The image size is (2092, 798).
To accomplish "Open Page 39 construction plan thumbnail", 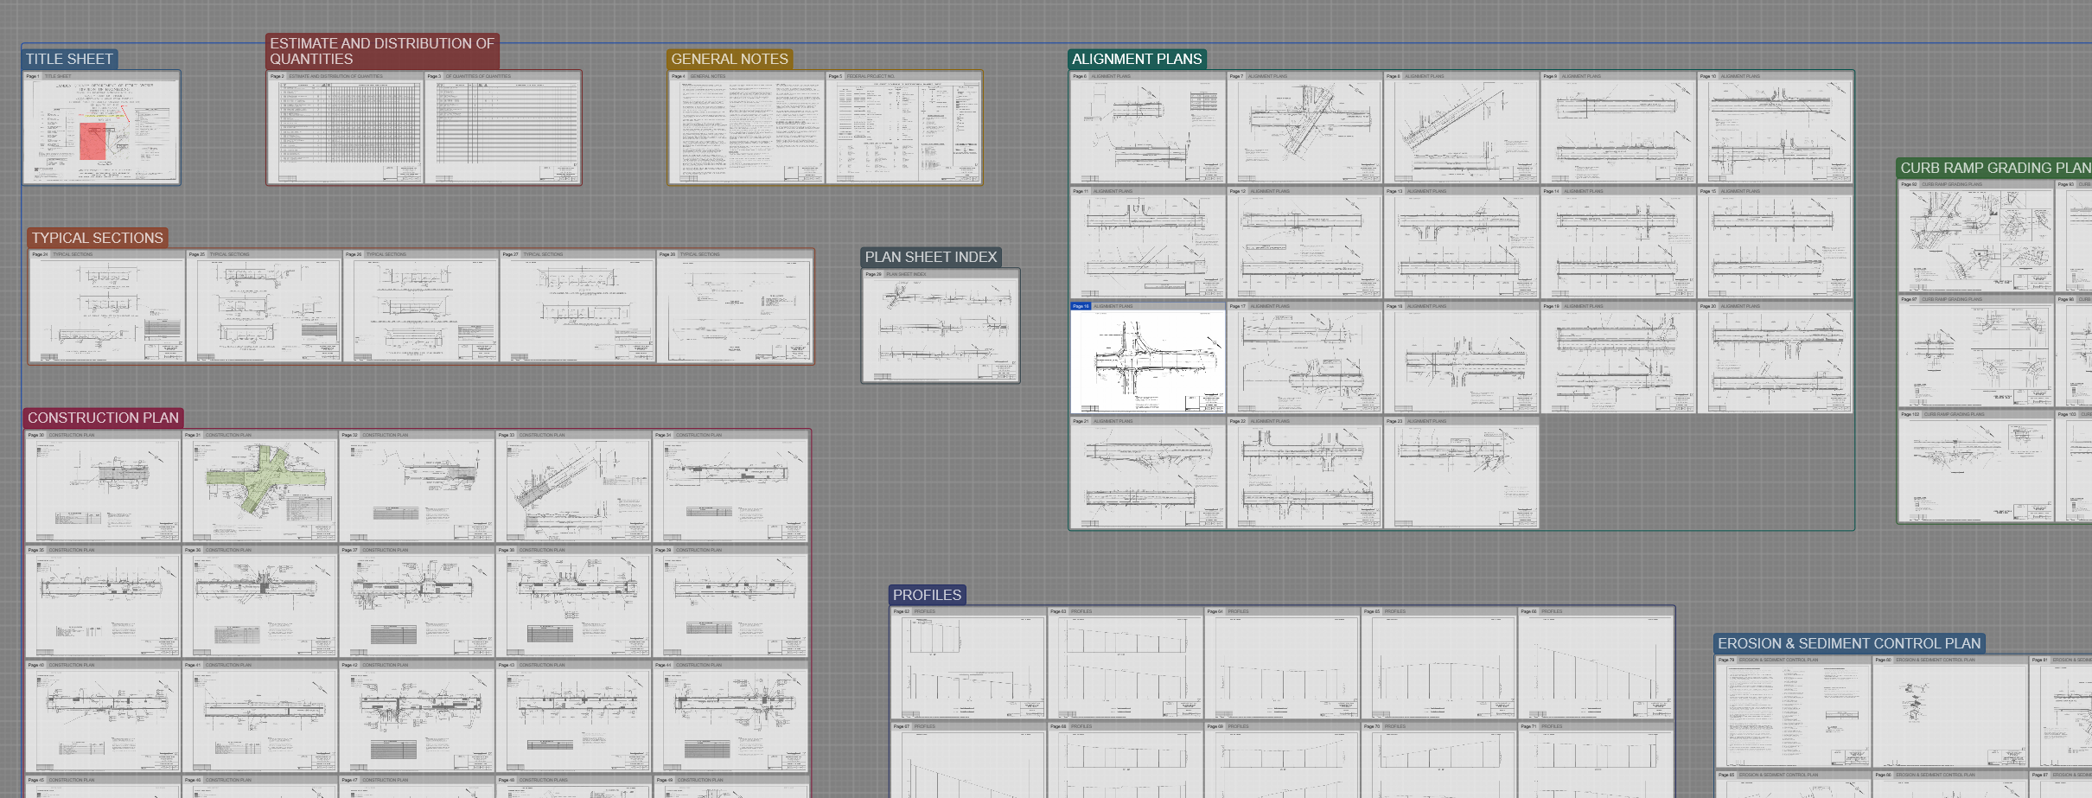I will (730, 602).
